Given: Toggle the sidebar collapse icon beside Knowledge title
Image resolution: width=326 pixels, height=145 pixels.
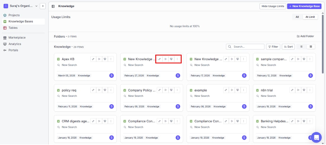Looking at the screenshot, I should (53, 6).
